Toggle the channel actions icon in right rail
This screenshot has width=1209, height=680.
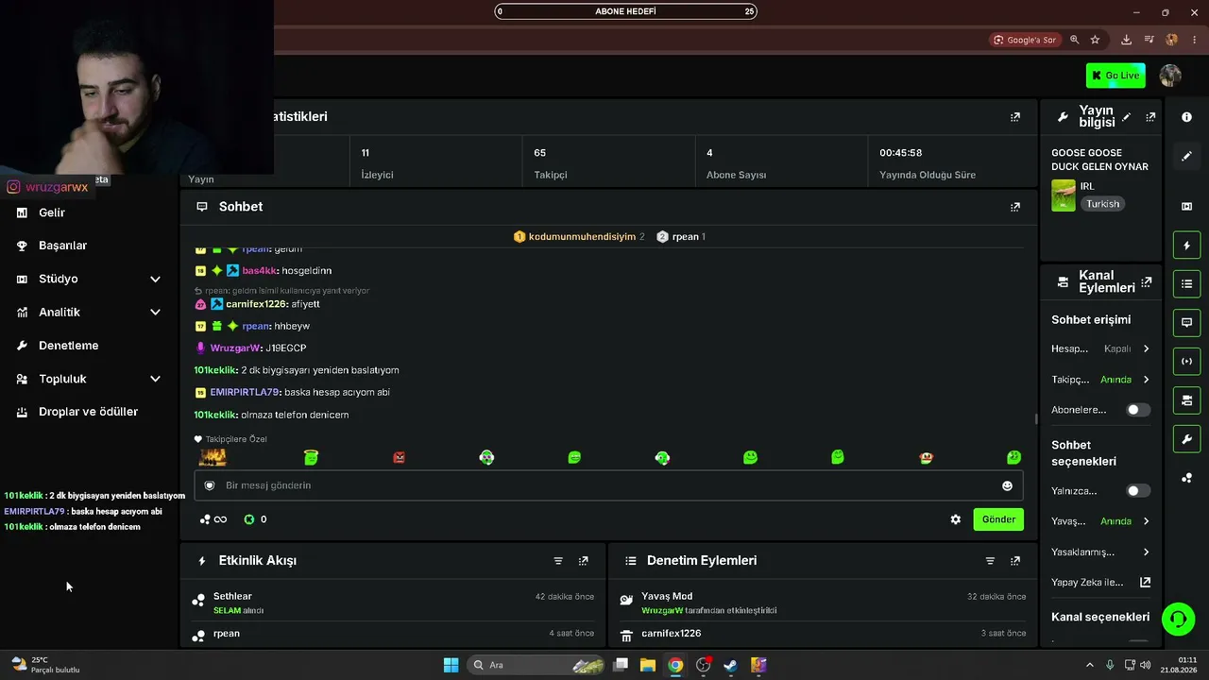(x=1187, y=400)
